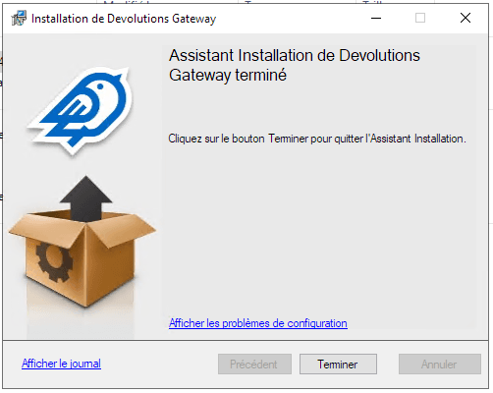Finish the setup with the Terminer button
The height and width of the screenshot is (393, 493).
click(x=338, y=364)
